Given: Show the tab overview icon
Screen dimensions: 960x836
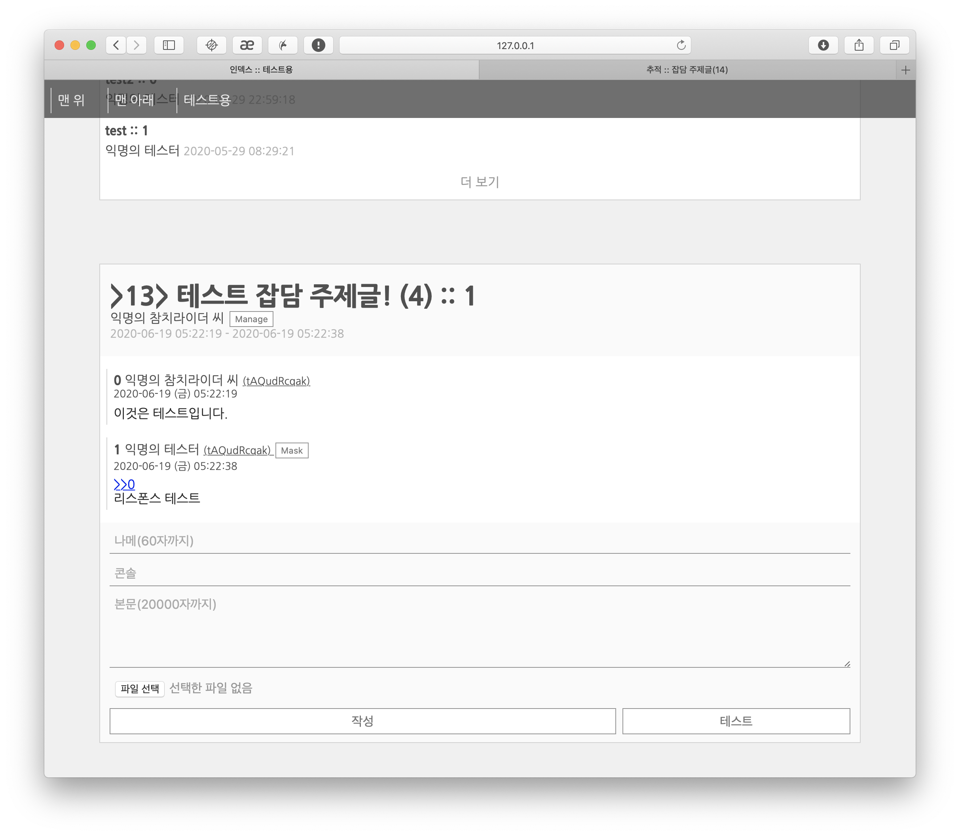Looking at the screenshot, I should point(894,45).
